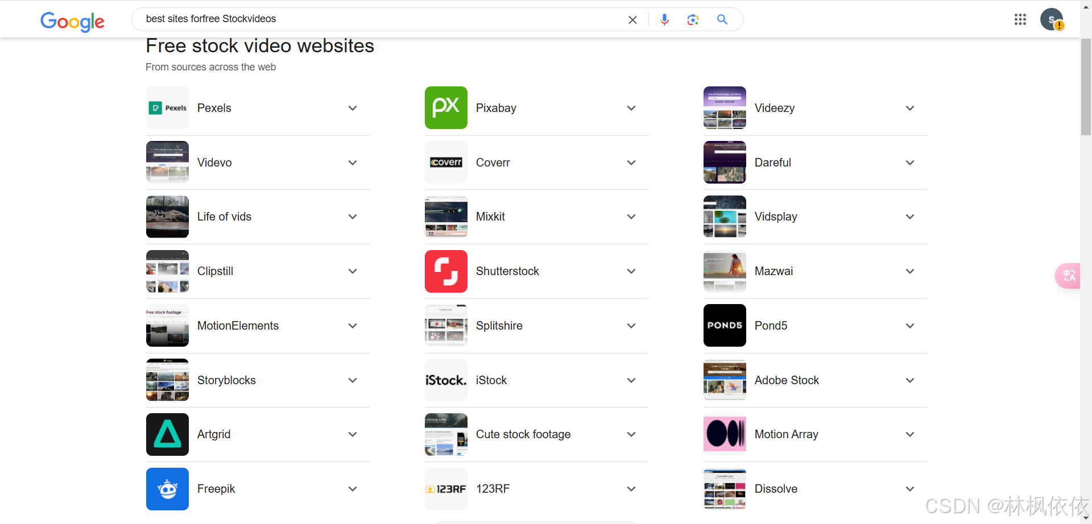Click the Videvo site thumbnail

click(167, 163)
